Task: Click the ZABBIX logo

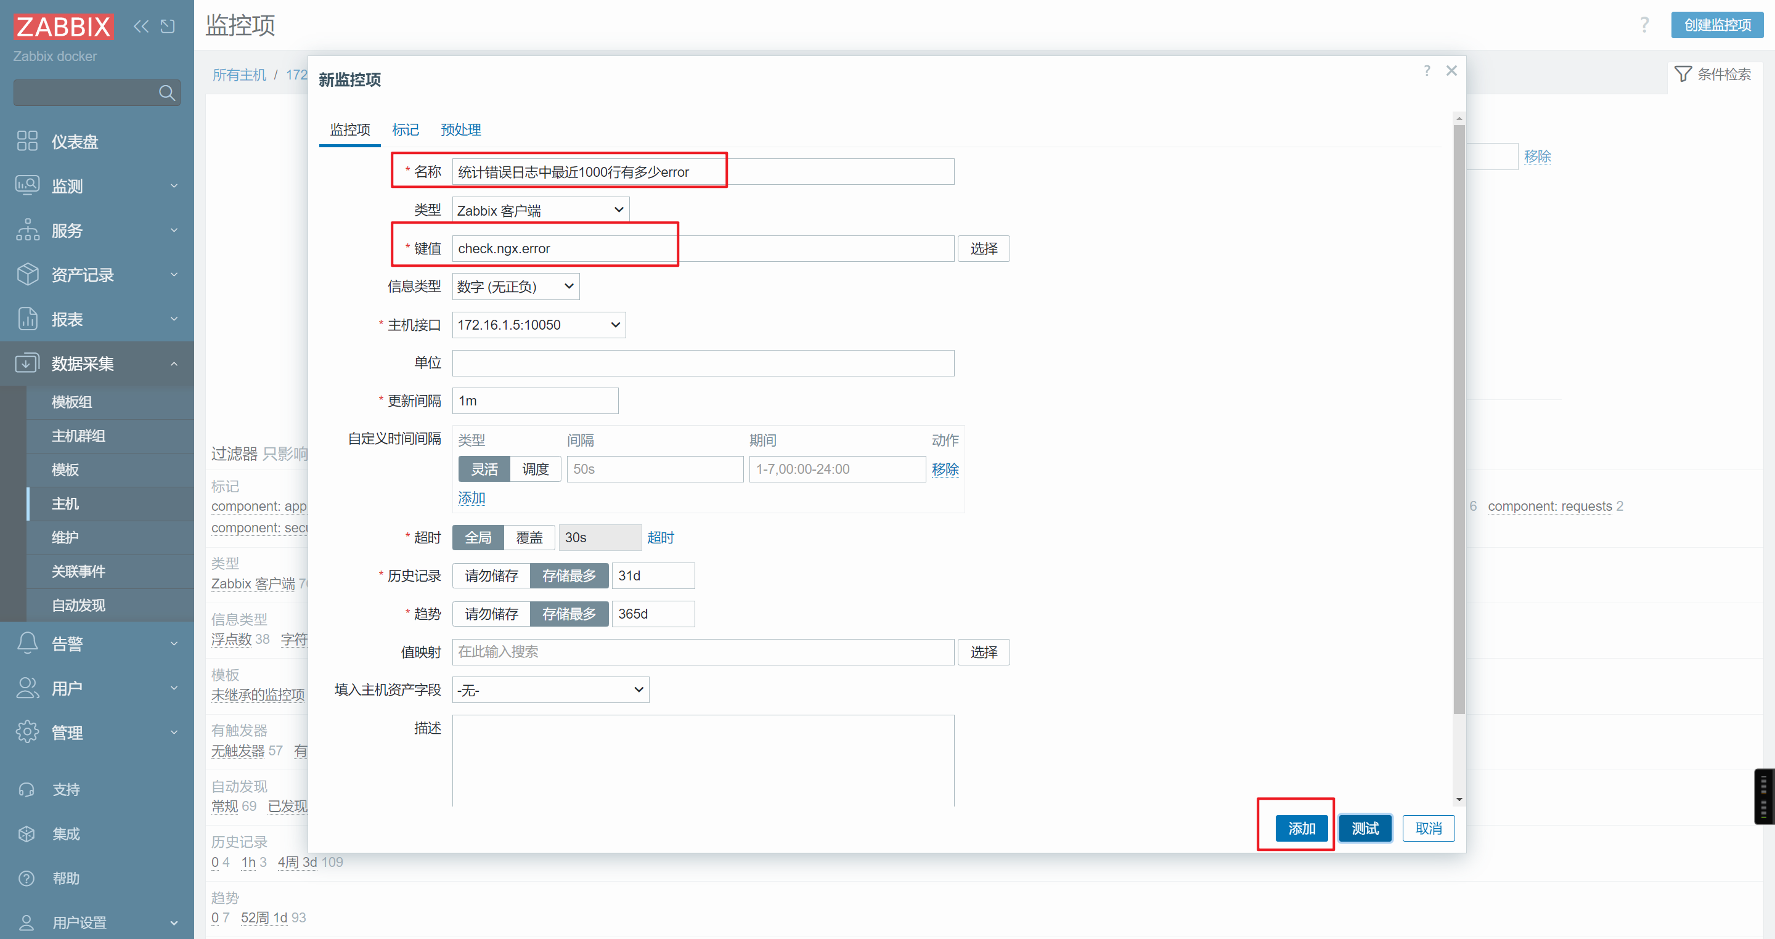Action: coord(63,26)
